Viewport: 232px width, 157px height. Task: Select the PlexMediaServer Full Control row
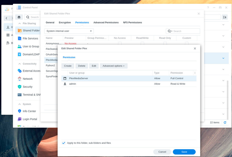[x=129, y=78]
